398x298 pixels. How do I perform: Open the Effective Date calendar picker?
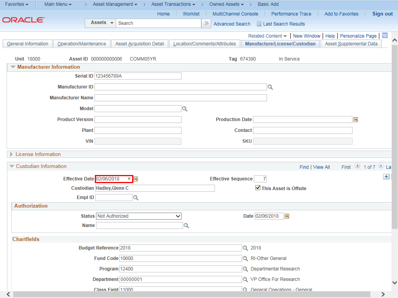136,179
